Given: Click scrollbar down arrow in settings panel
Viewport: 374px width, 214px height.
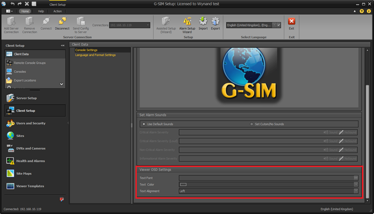Looking at the screenshot, I should [368, 201].
